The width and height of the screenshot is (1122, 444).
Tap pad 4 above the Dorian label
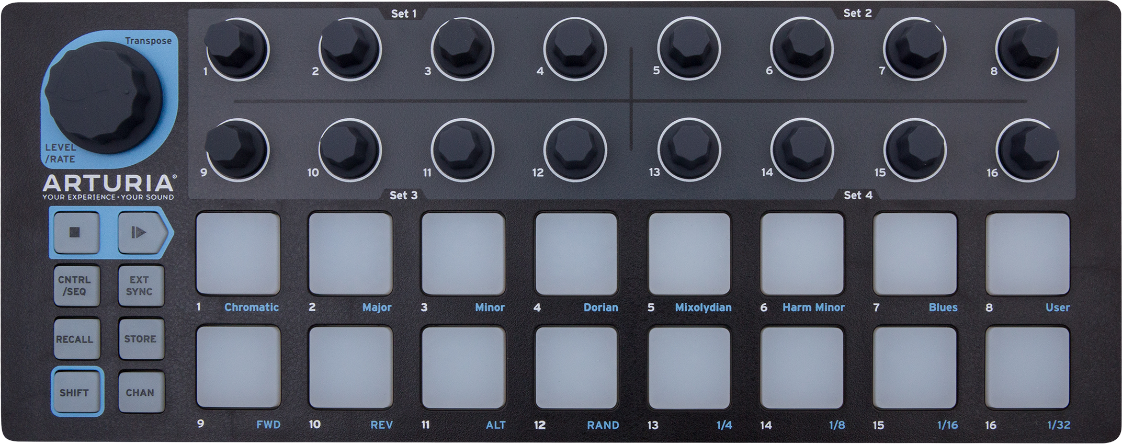coord(576,254)
